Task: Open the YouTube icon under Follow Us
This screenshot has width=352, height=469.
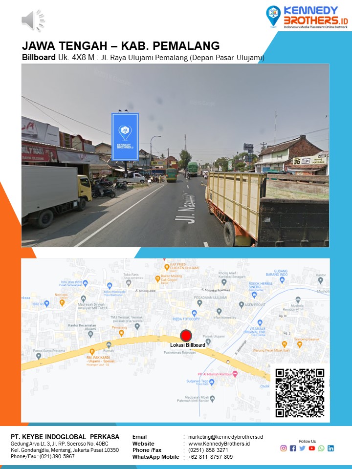Action: 312,448
